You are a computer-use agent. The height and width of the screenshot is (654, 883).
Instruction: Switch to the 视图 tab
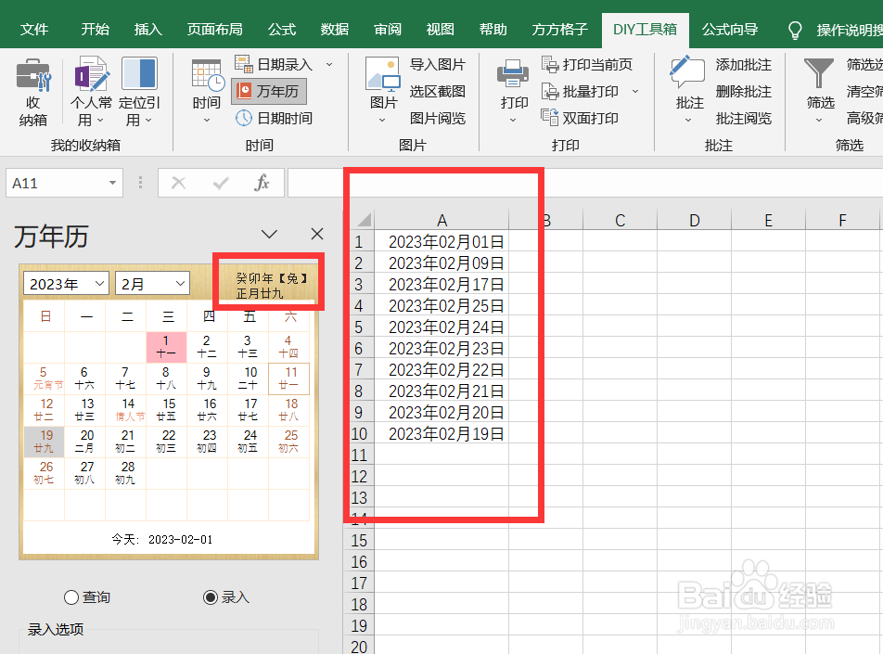pos(440,30)
